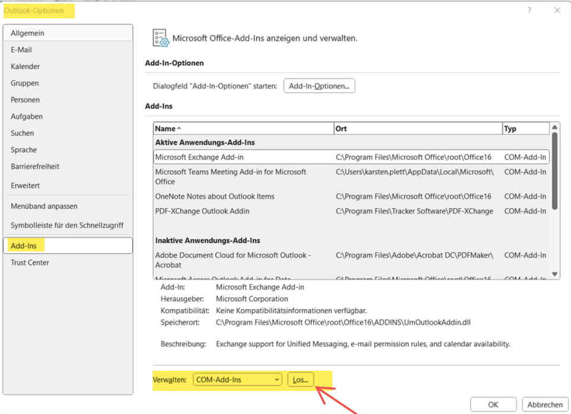Screen dimensions: 571x414
Task: Open the Verwalten COM-Add-Ins dropdown
Action: pyautogui.click(x=237, y=380)
